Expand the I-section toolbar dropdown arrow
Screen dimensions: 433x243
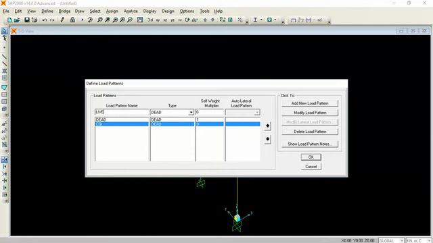[x=261, y=20]
